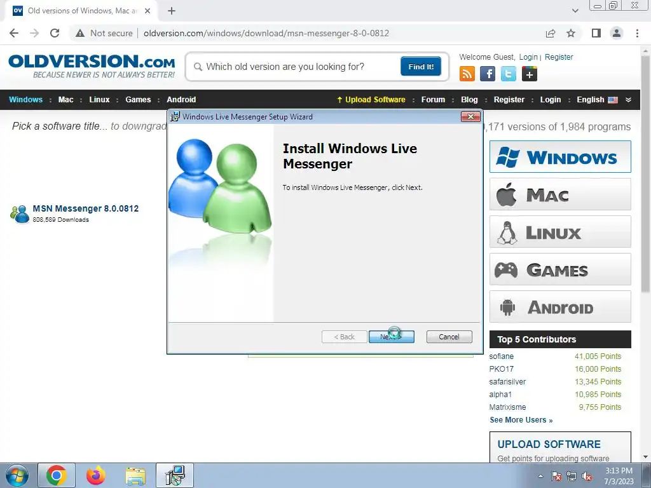
Task: Go back in the browser
Action: [14, 33]
